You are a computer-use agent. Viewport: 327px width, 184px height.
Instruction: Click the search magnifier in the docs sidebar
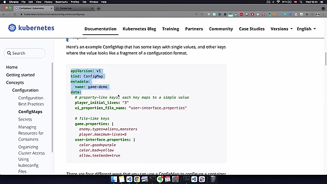click(x=9, y=53)
